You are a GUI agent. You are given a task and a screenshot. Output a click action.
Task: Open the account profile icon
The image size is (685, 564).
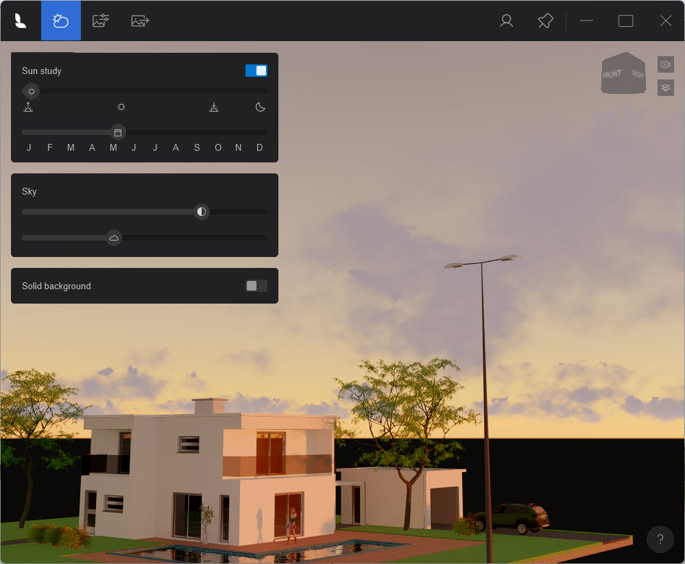tap(506, 21)
